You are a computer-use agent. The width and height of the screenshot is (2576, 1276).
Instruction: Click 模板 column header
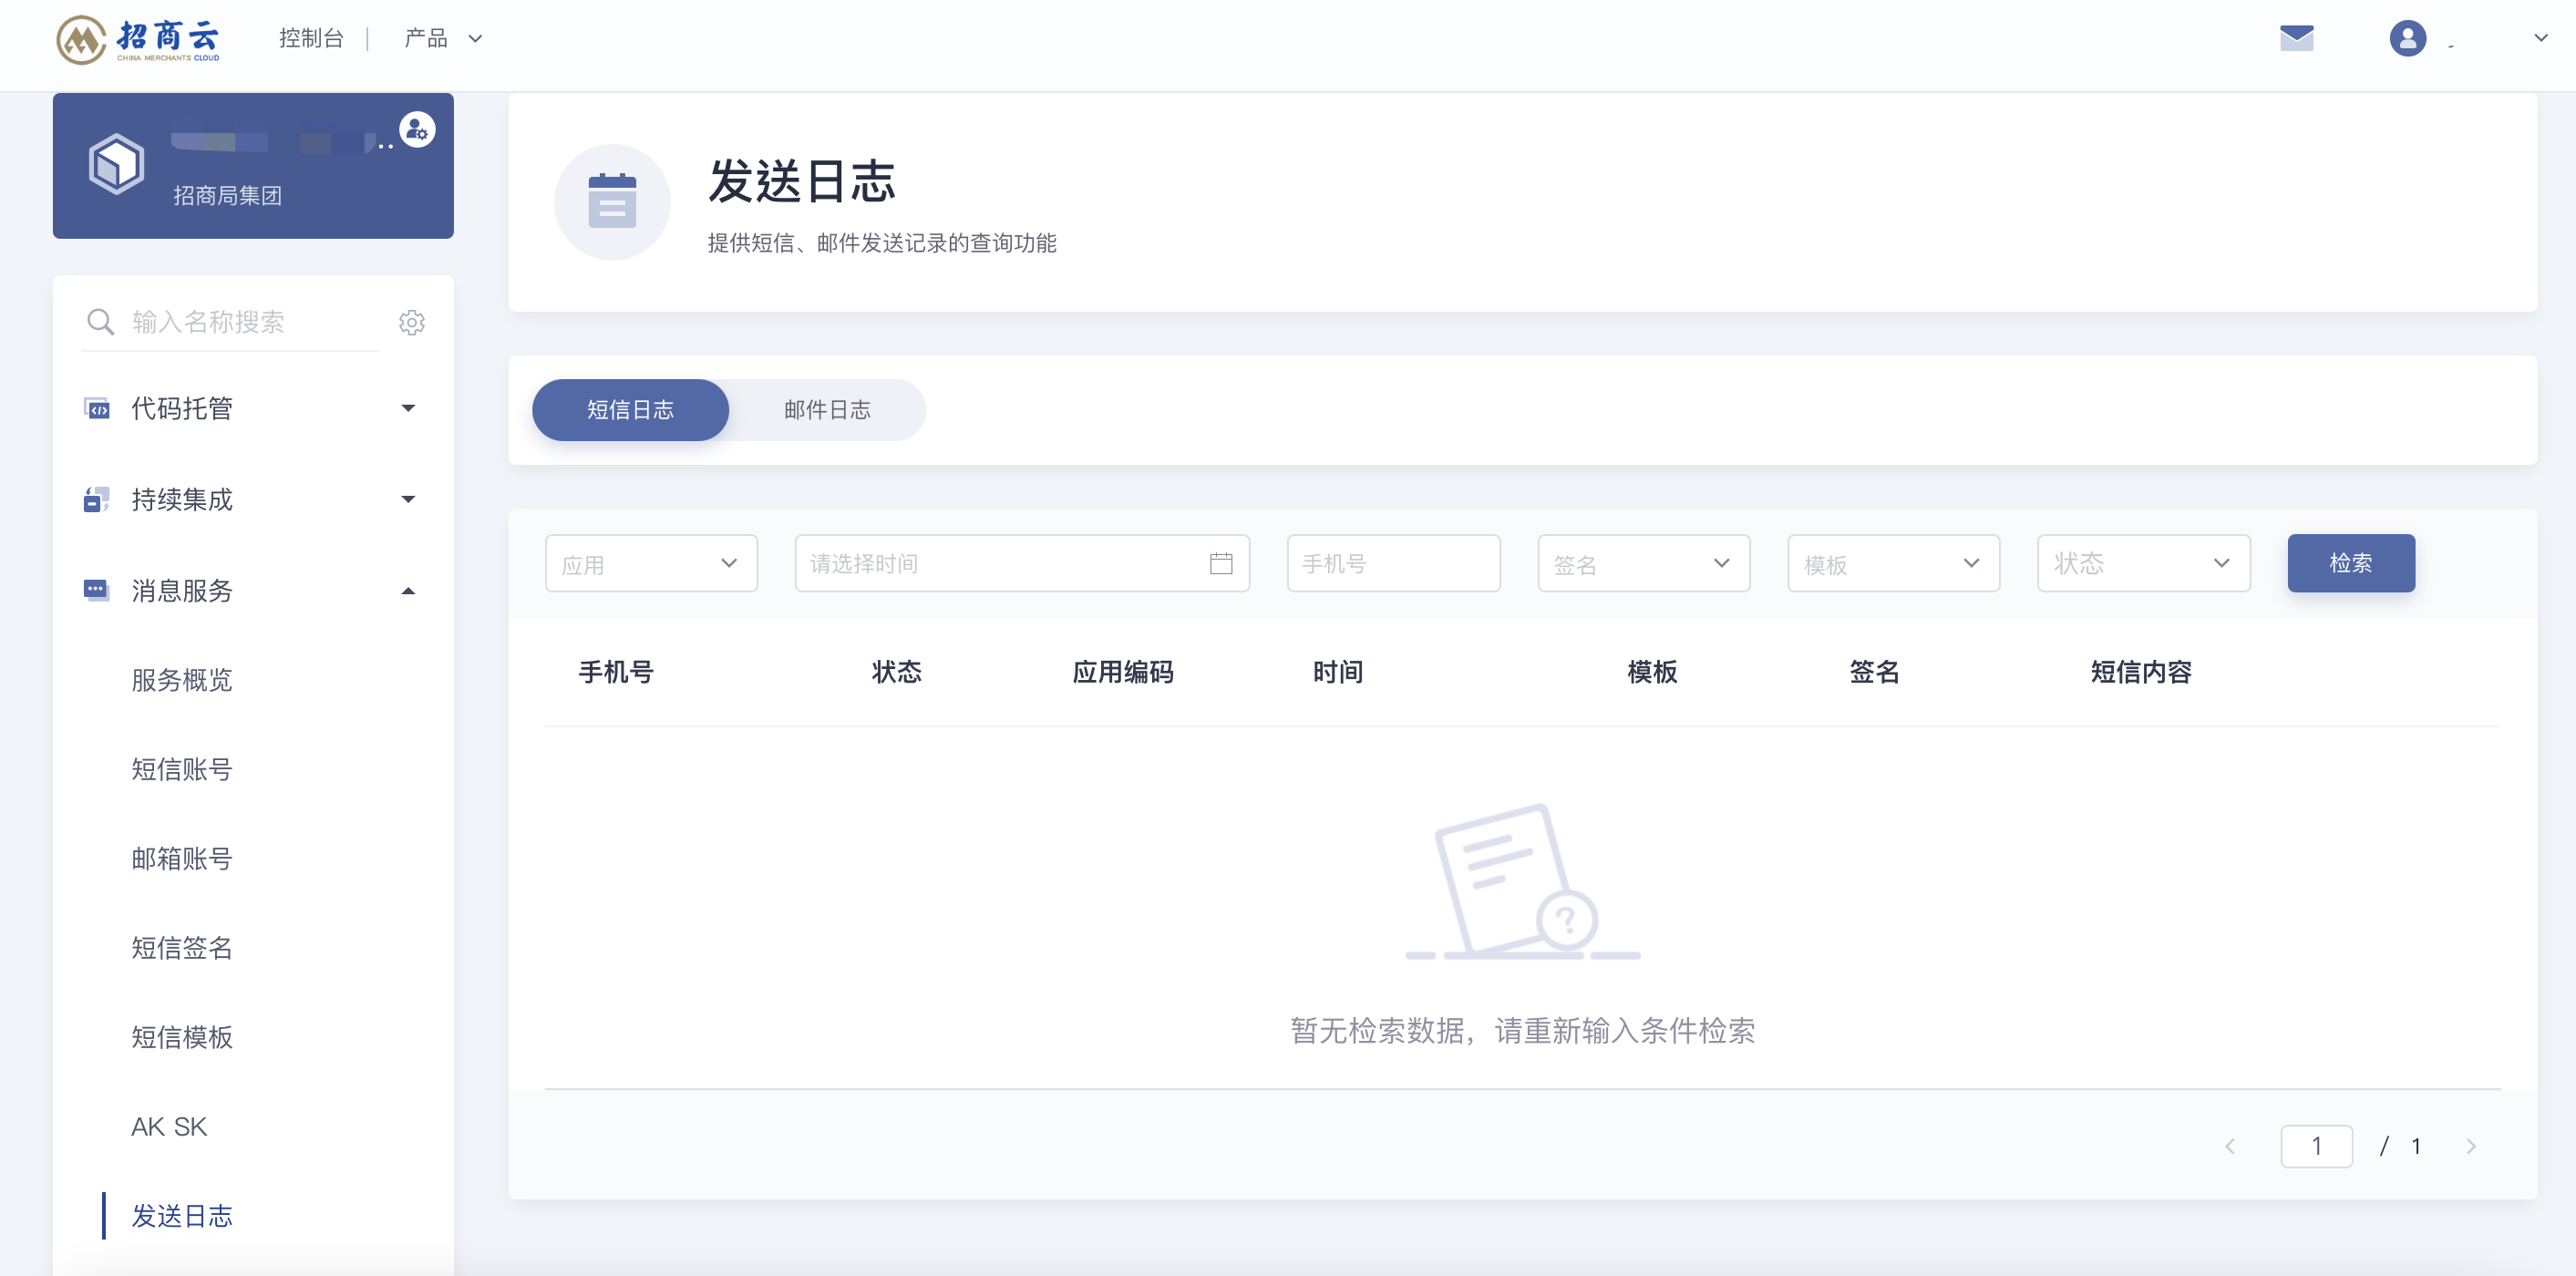[1652, 672]
